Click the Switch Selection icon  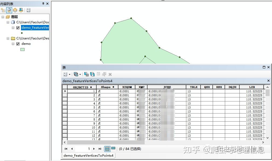pyautogui.click(x=92, y=74)
